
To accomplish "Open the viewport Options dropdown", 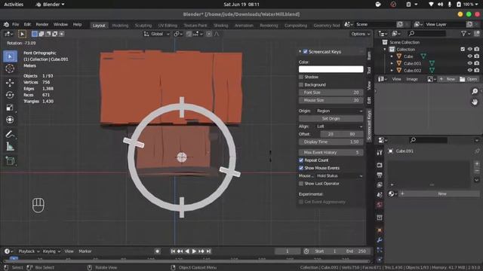I will click(361, 34).
